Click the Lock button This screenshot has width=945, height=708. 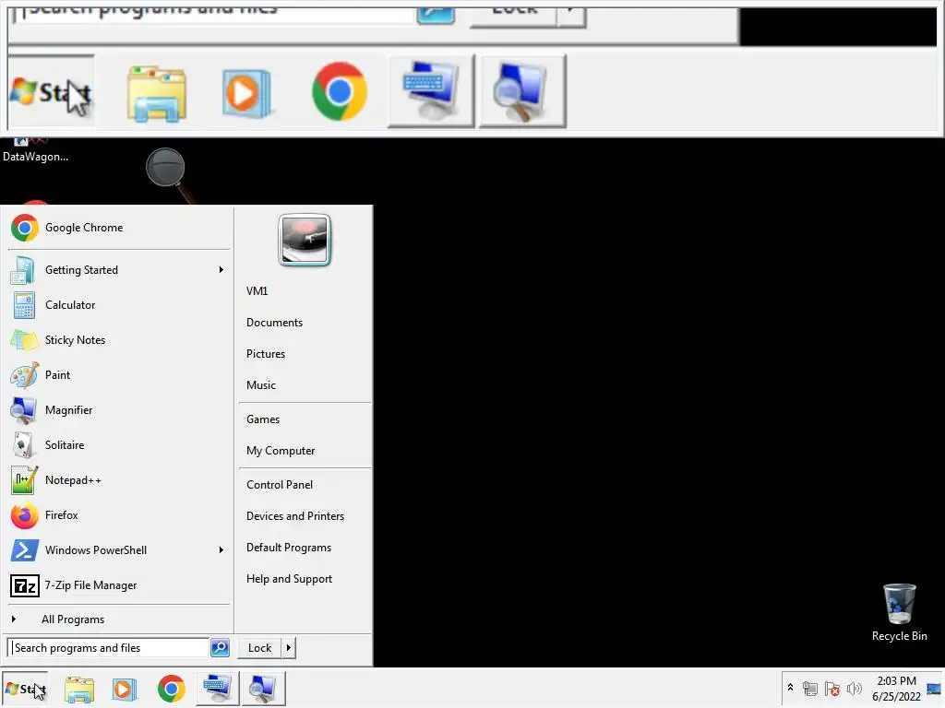click(x=259, y=648)
